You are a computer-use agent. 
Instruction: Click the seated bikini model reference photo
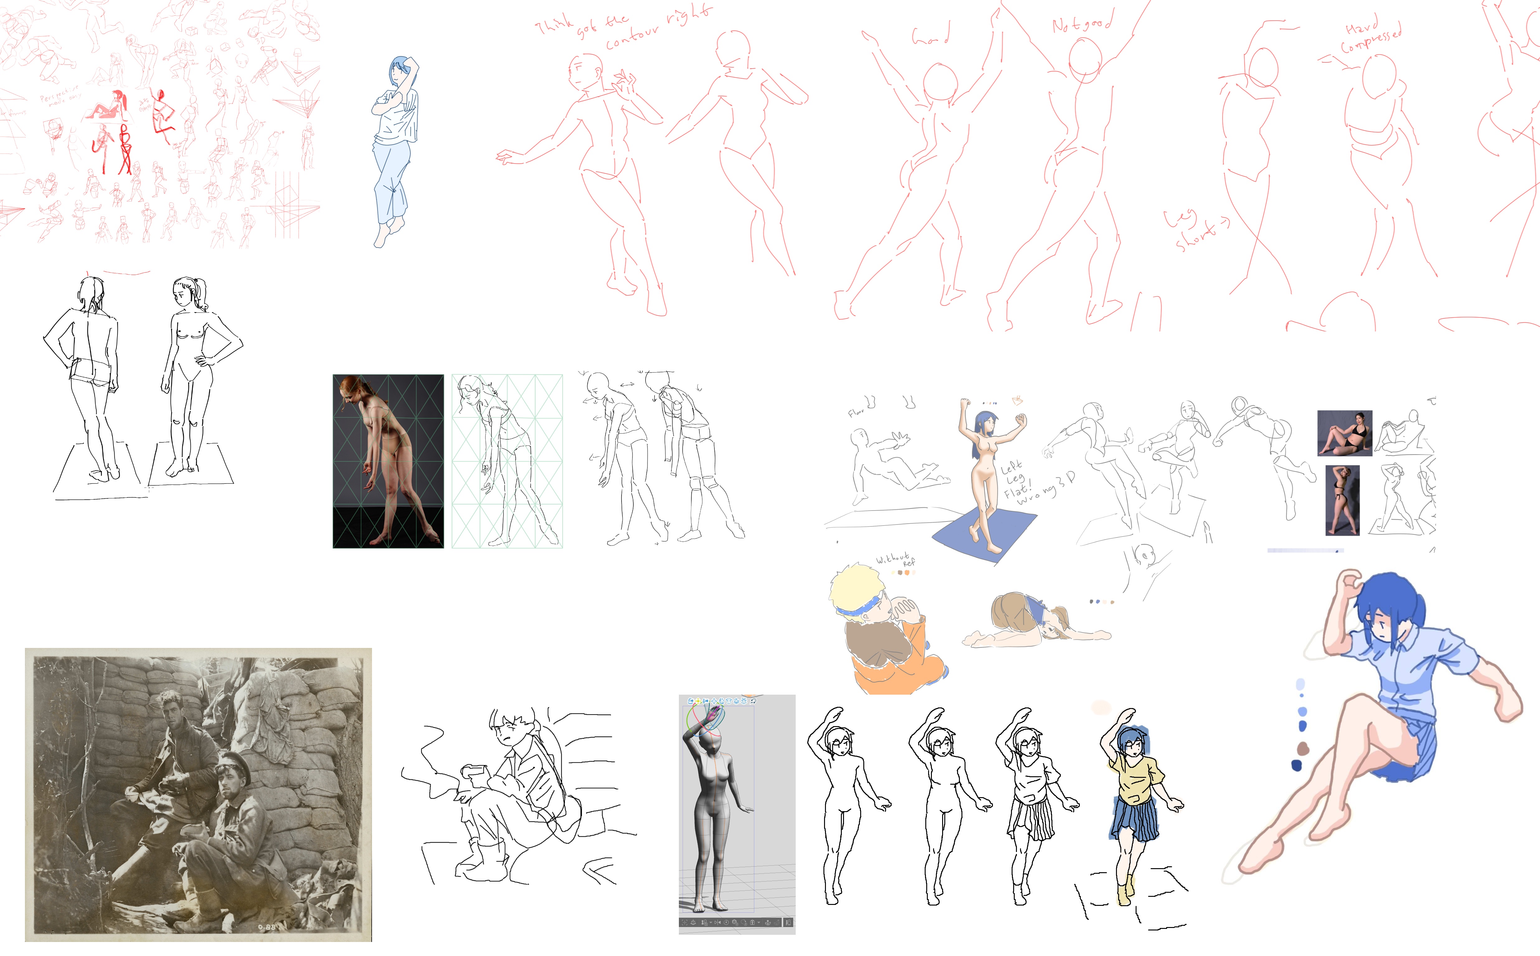(1345, 433)
